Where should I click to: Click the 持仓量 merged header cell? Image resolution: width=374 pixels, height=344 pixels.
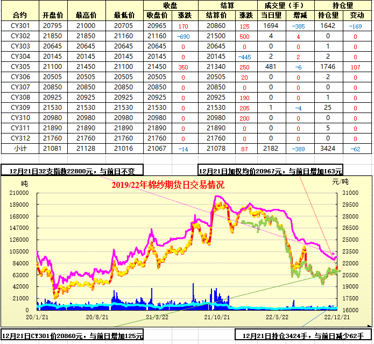(343, 5)
